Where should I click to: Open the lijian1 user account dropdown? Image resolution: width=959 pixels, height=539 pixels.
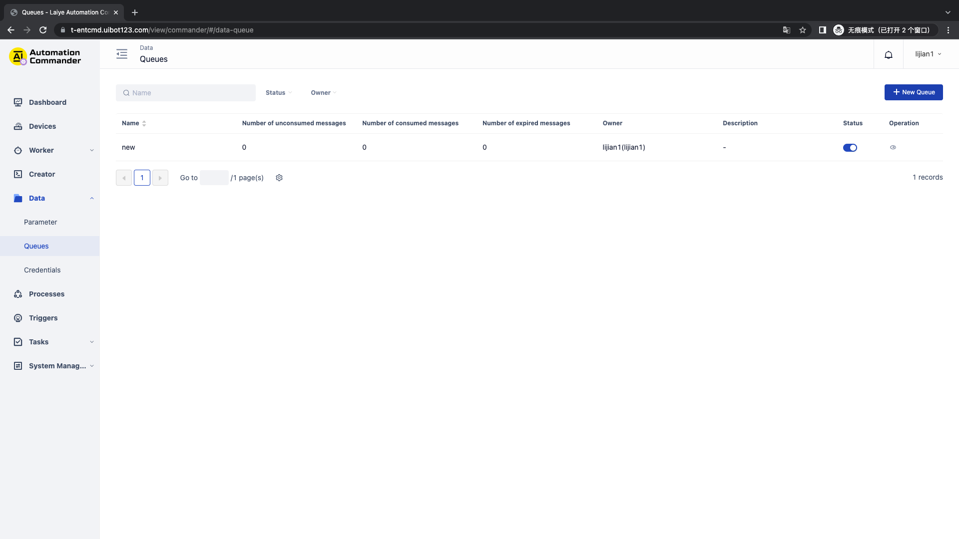[928, 54]
